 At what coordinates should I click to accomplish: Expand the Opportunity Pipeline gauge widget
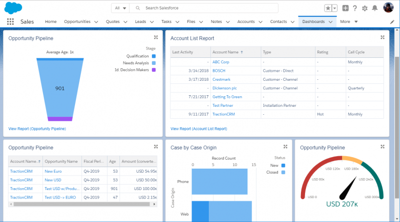click(382, 147)
